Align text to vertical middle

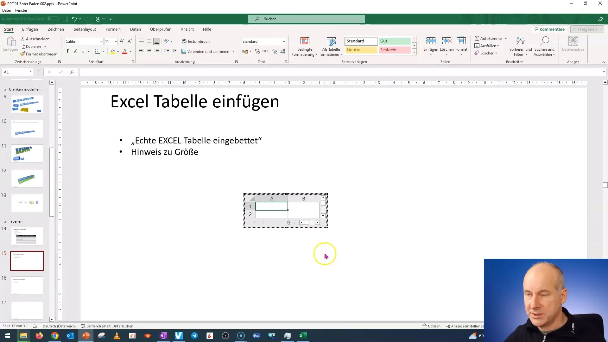(x=149, y=41)
